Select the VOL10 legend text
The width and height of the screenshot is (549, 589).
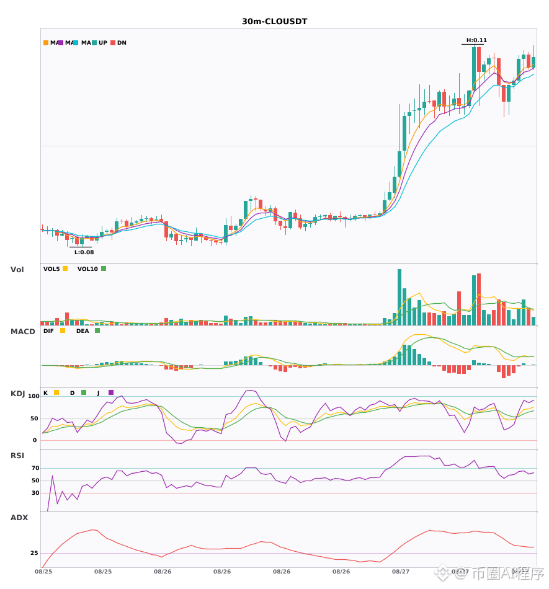[87, 269]
